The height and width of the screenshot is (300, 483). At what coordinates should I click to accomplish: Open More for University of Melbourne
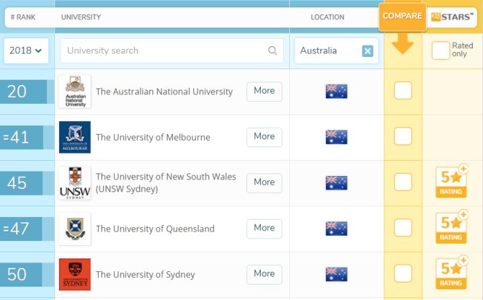[264, 137]
